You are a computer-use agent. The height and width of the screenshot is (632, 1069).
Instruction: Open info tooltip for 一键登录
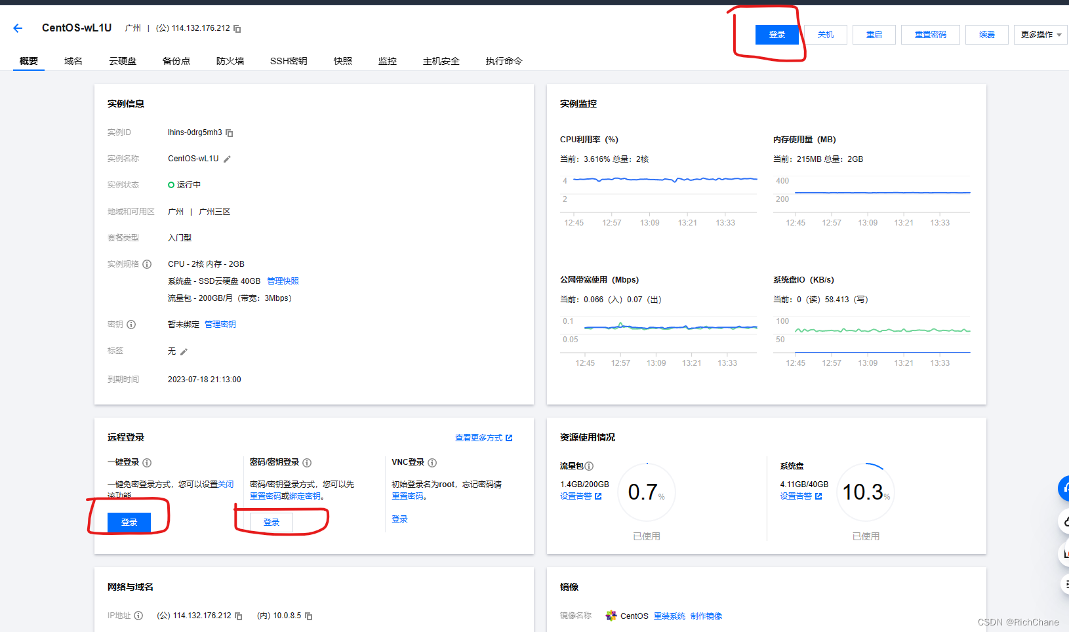(x=147, y=463)
